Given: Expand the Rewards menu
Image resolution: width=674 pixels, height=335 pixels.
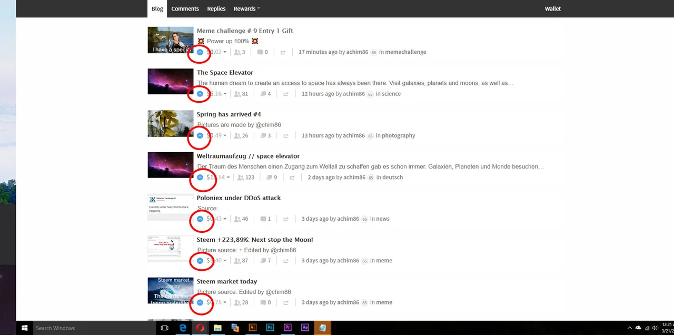Looking at the screenshot, I should tap(247, 8).
